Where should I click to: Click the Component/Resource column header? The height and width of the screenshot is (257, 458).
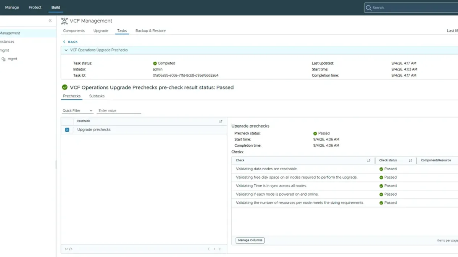[436, 161]
